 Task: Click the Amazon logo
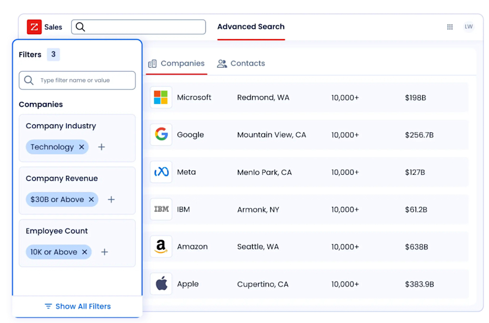tap(161, 246)
